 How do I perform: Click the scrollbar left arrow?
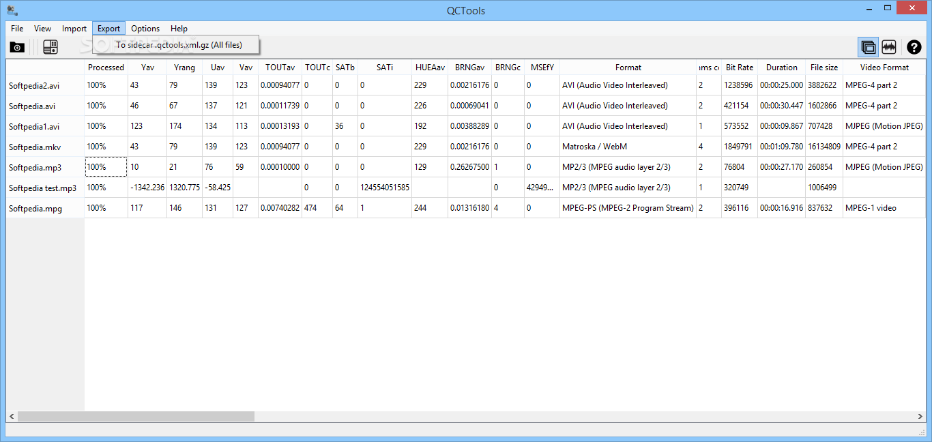[x=12, y=416]
